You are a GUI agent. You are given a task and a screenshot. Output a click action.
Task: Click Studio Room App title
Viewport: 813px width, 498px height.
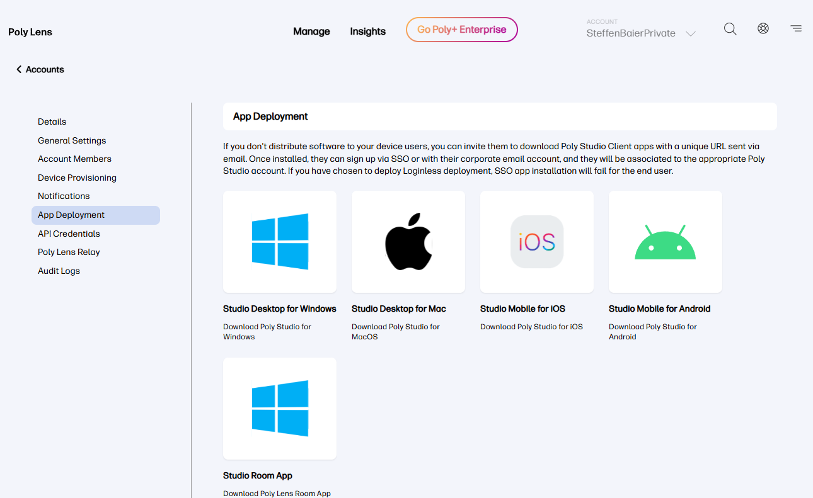point(258,475)
